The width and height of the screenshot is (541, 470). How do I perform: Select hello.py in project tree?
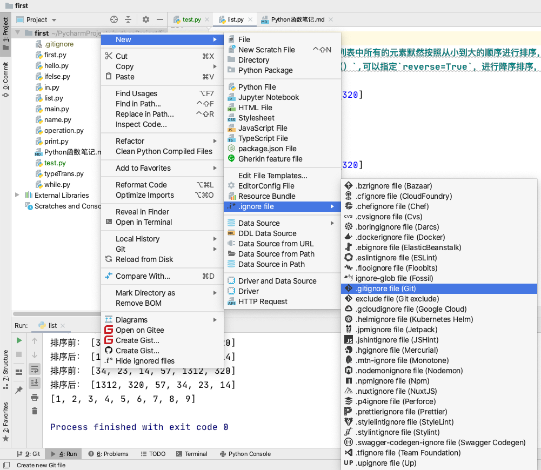(56, 65)
